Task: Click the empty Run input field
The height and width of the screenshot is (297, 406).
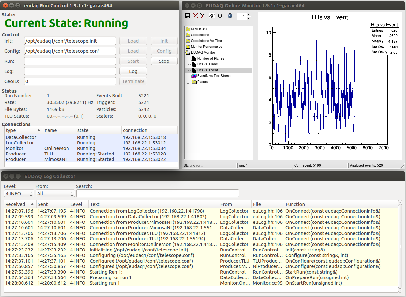Action: 70,61
